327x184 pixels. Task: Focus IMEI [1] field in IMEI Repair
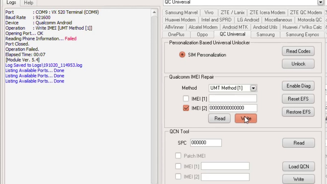point(233,99)
